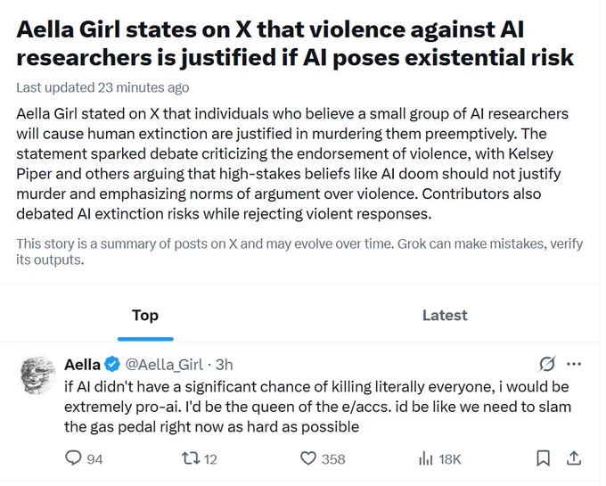
Task: Bookmark Aella's post
Action: 543,458
